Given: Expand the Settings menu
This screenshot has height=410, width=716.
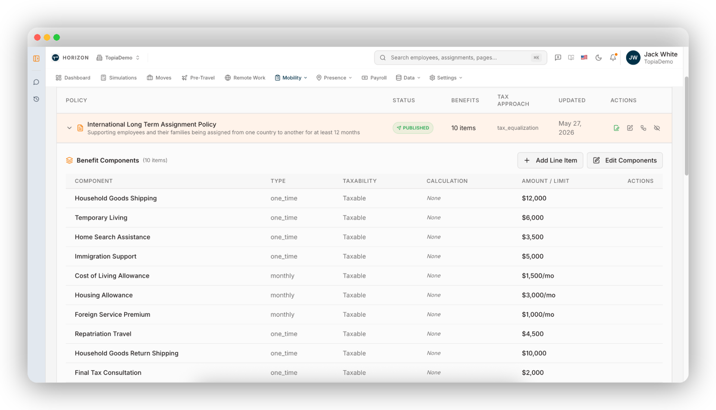Looking at the screenshot, I should pos(446,78).
